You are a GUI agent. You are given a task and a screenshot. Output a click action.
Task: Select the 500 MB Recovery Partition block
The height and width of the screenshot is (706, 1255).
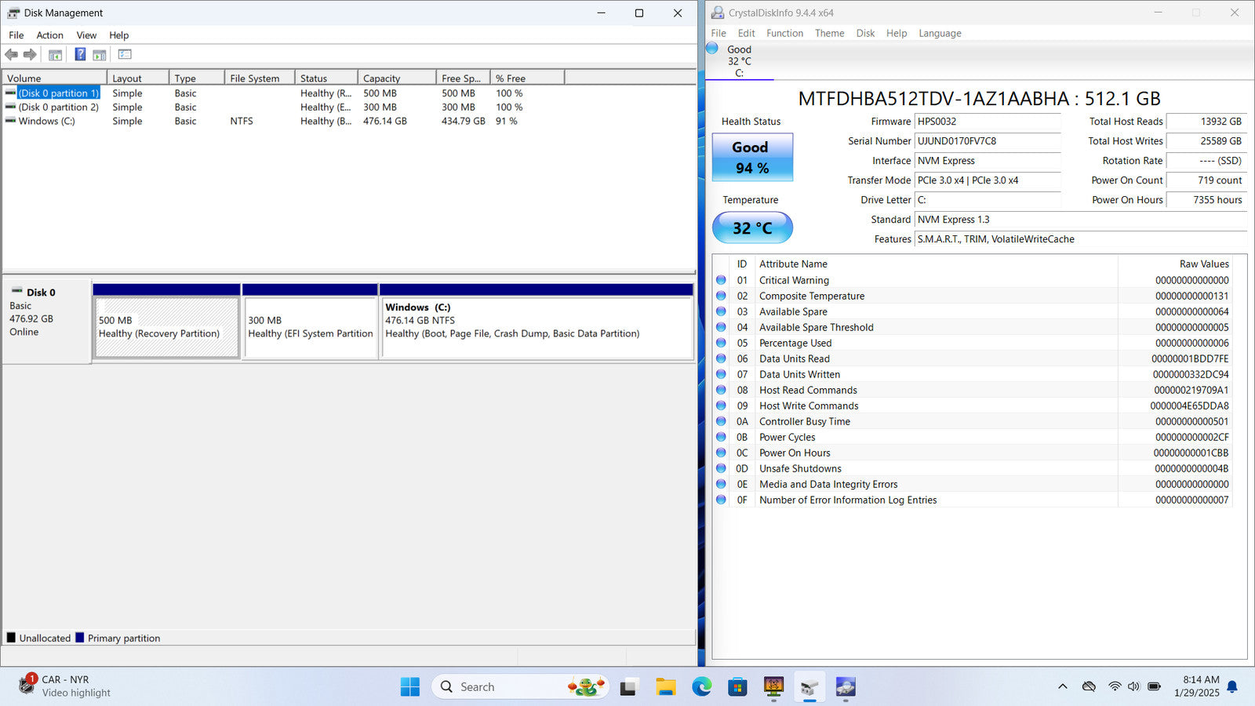[166, 327]
